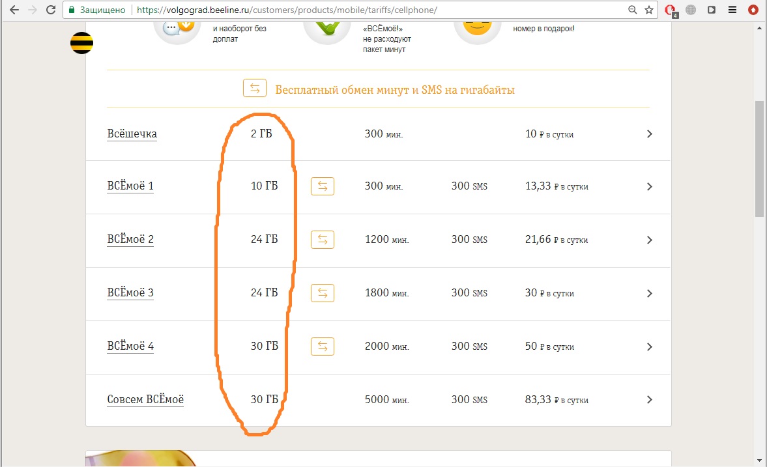Click the Бесплатный обмен минут и SMS heading
Image resolution: width=767 pixels, height=467 pixels.
(395, 90)
